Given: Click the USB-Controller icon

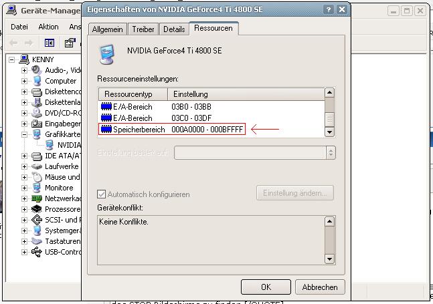Looking at the screenshot, I should point(37,252).
